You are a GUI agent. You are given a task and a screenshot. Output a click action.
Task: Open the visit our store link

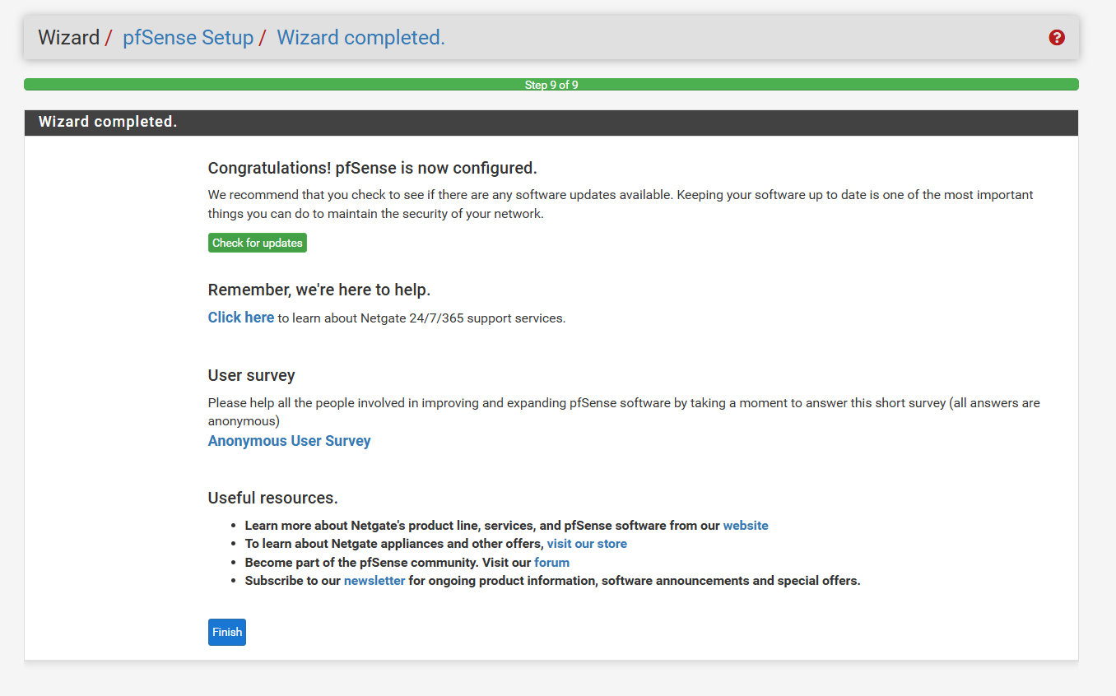coord(587,544)
